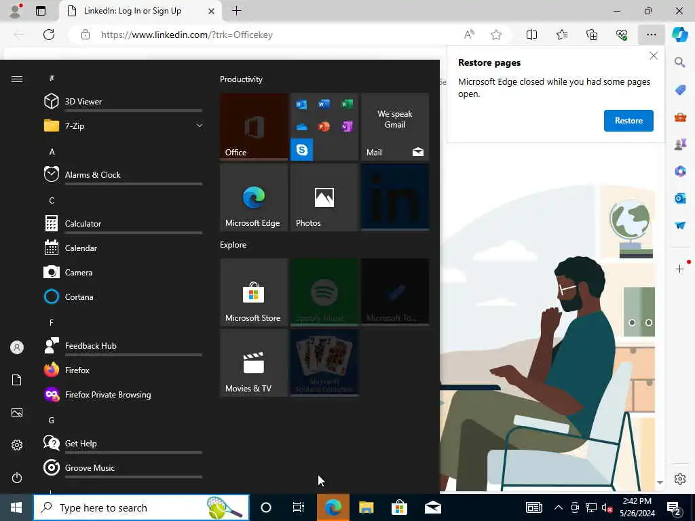
Task: Open Search in Edge sidebar
Action: [680, 62]
